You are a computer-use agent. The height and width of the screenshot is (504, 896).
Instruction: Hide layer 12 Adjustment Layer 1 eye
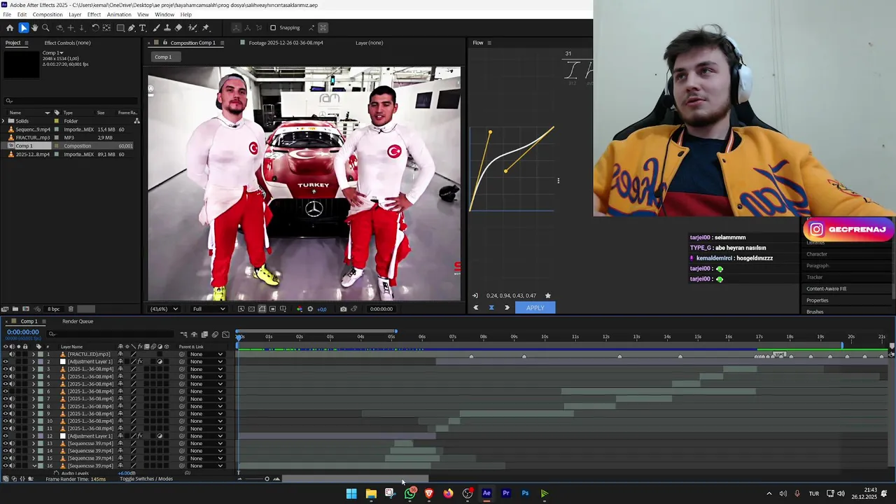(6, 436)
